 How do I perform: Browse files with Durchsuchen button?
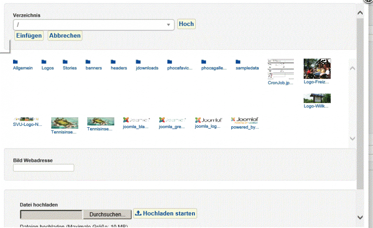[x=107, y=215]
